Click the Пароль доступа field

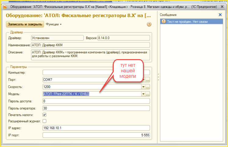point(96,101)
